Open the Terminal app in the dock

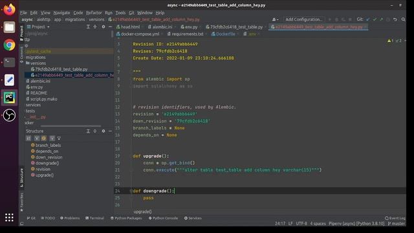[x=9, y=62]
